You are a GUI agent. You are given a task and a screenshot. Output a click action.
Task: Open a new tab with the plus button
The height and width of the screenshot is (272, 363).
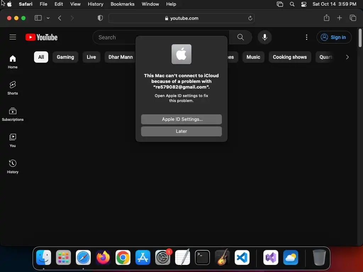coord(339,18)
